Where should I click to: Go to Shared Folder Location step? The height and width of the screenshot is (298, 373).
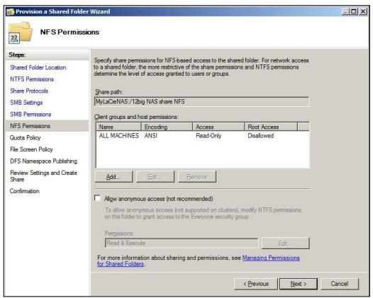pyautogui.click(x=38, y=67)
